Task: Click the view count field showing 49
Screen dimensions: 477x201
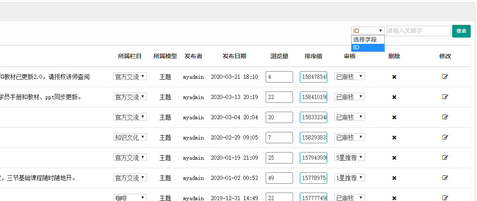Action: pyautogui.click(x=279, y=178)
